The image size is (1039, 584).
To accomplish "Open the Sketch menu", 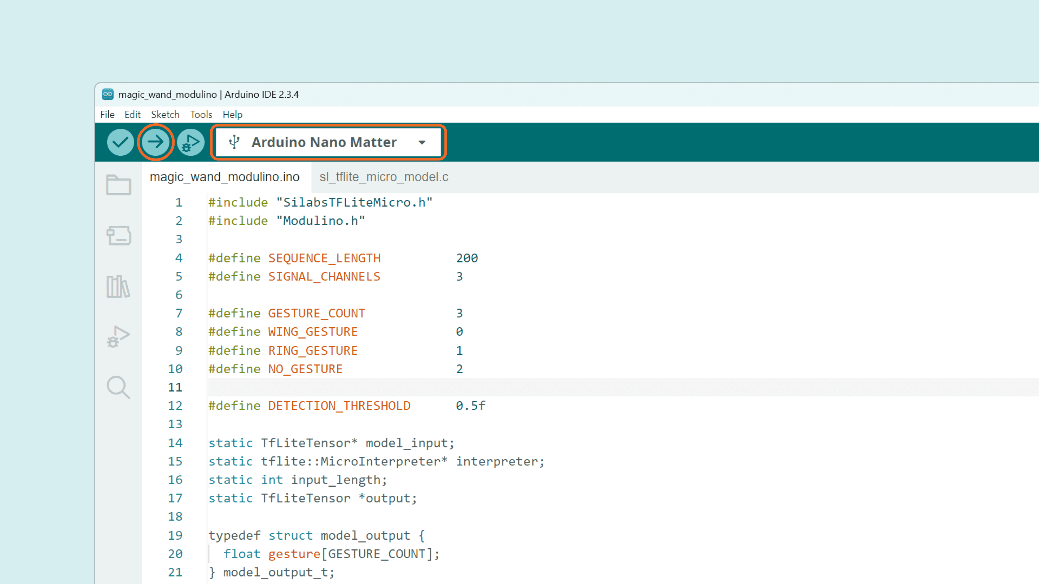I will point(165,115).
